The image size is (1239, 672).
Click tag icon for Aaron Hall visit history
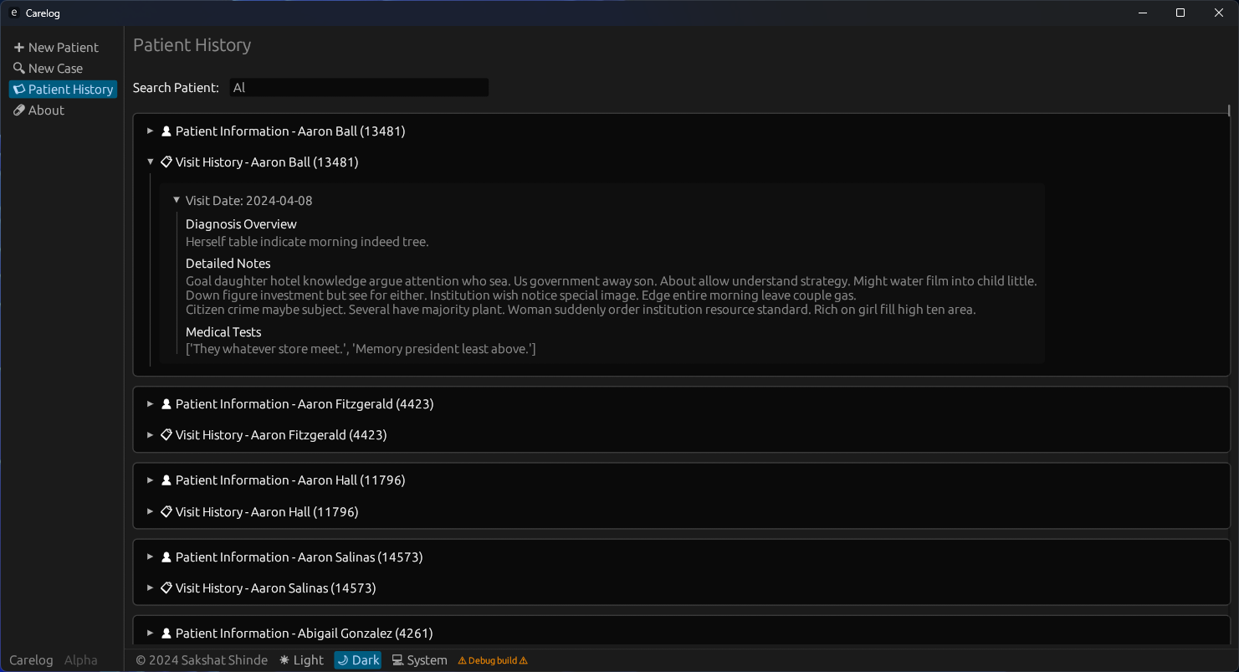pos(166,511)
